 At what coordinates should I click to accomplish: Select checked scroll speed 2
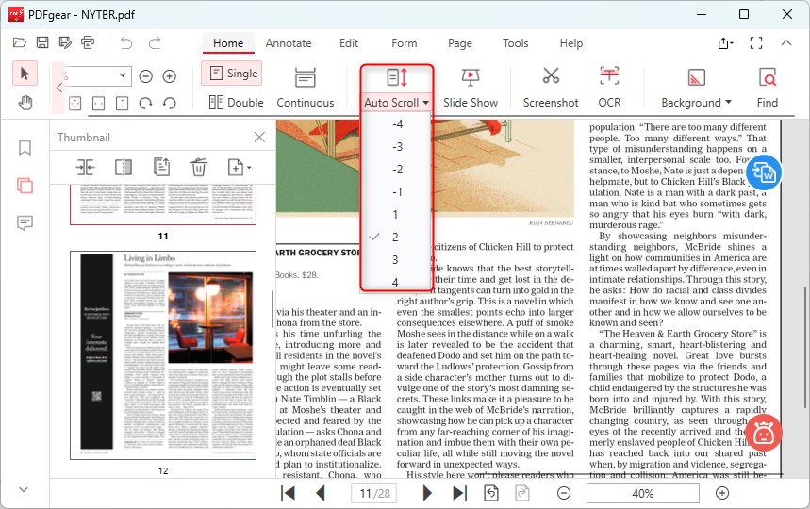click(397, 237)
